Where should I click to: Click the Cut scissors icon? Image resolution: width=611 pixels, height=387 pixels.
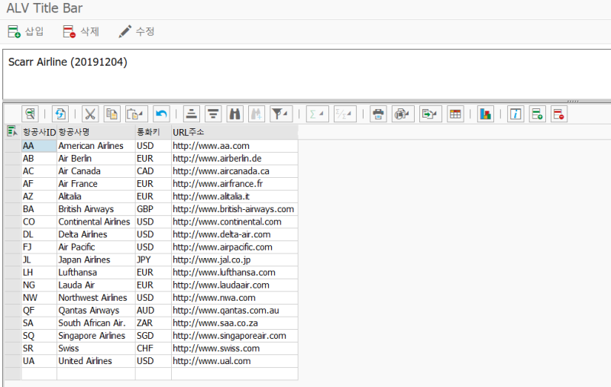[90, 114]
